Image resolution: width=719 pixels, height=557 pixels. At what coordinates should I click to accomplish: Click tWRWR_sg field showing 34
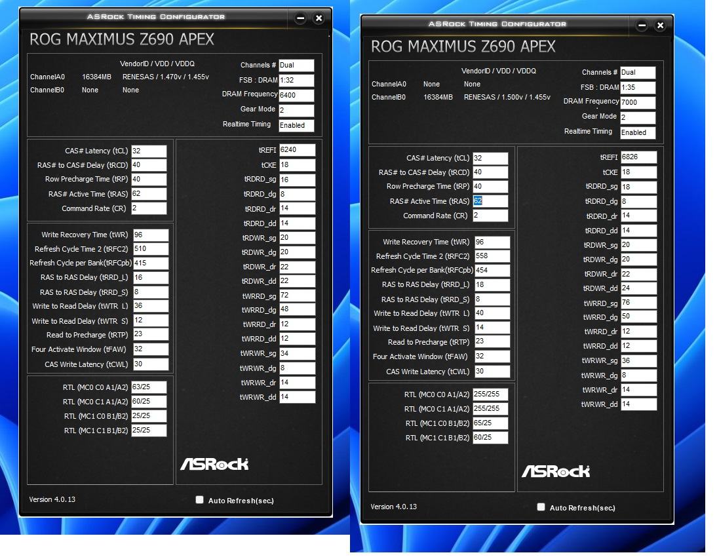(297, 353)
